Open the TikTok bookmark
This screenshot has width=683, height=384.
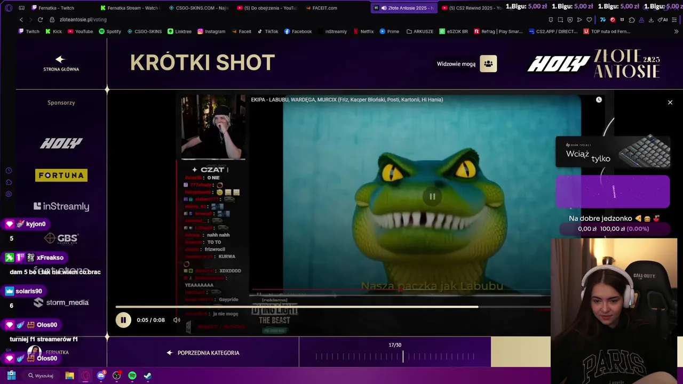coord(268,31)
